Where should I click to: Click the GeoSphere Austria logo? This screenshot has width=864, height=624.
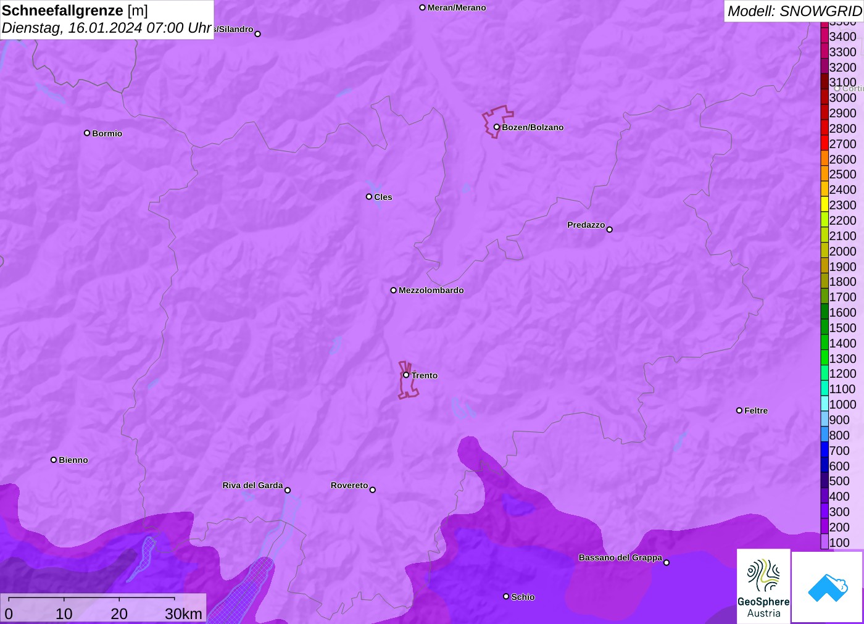(763, 586)
